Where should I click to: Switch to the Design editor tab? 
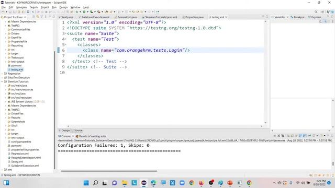(64, 130)
